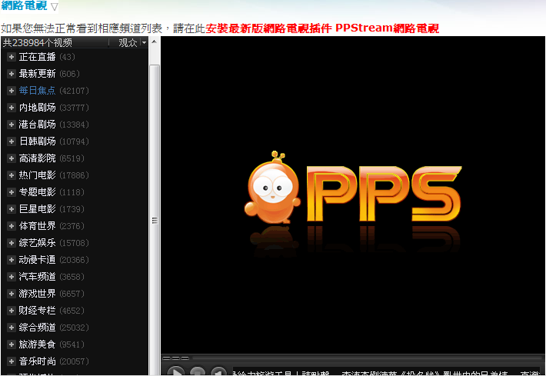Stop playback with the stop button
Image resolution: width=546 pixels, height=376 pixels.
(x=198, y=372)
